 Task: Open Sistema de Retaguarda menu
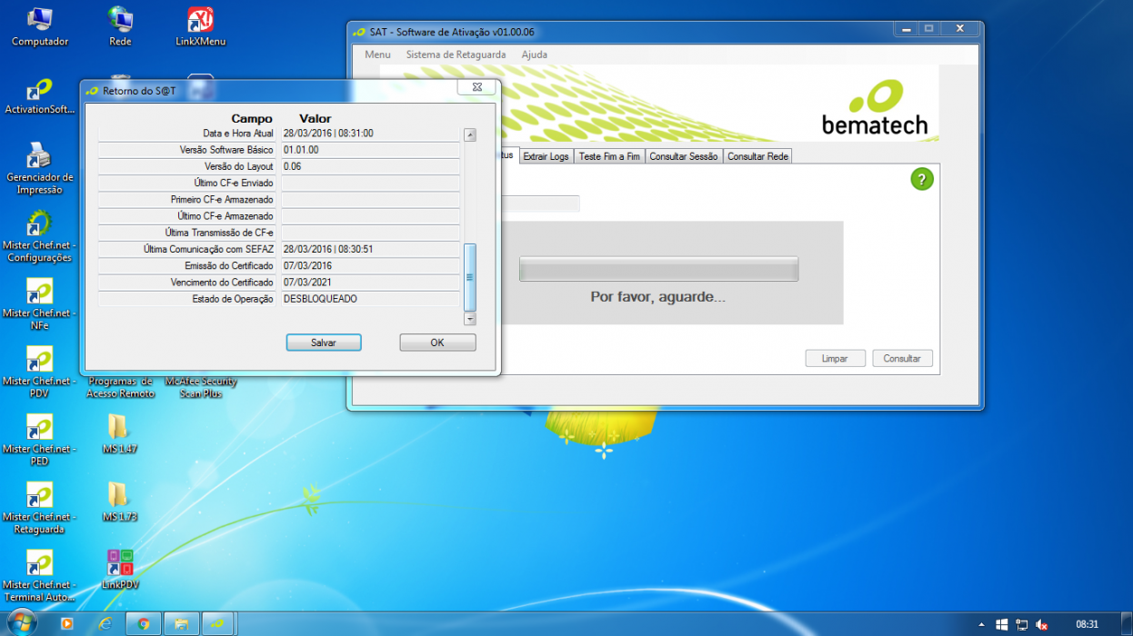tap(456, 55)
